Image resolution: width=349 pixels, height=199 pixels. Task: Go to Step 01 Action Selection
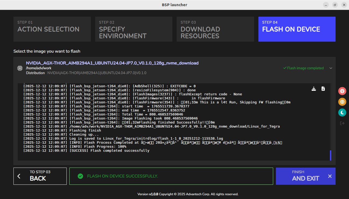coord(52,29)
